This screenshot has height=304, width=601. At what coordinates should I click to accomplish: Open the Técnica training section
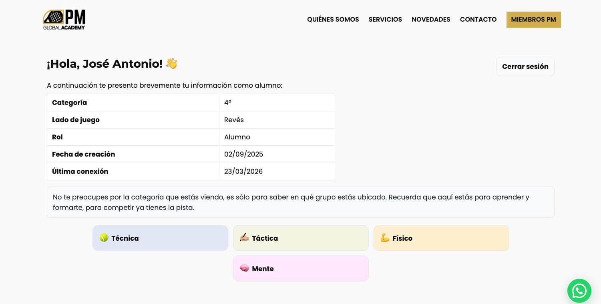tap(160, 238)
